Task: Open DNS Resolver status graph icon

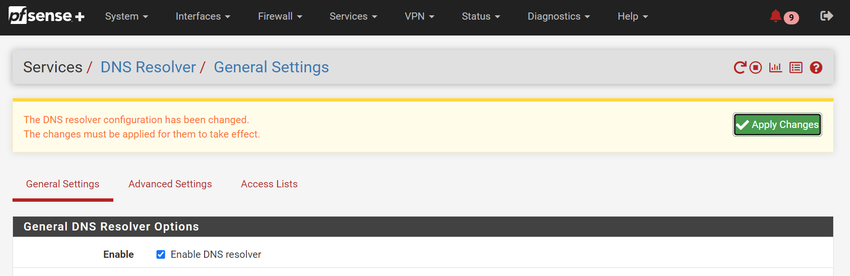Action: pyautogui.click(x=776, y=68)
